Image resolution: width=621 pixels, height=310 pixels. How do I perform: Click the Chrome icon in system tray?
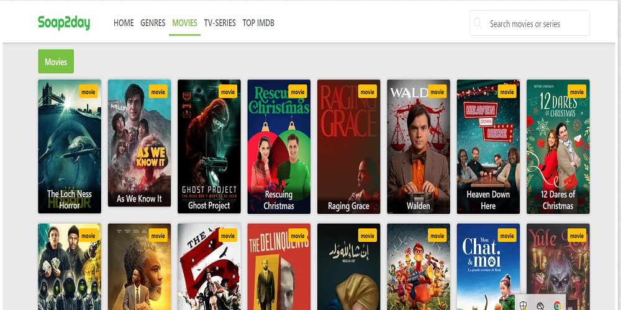coord(557,305)
